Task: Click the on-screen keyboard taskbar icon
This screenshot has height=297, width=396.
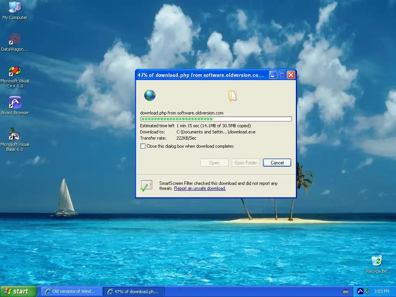Action: (x=346, y=292)
